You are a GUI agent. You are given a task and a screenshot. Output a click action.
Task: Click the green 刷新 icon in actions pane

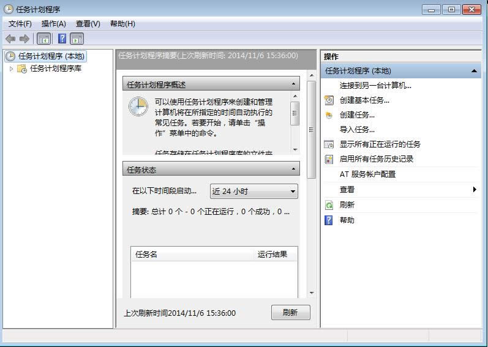[x=329, y=205]
